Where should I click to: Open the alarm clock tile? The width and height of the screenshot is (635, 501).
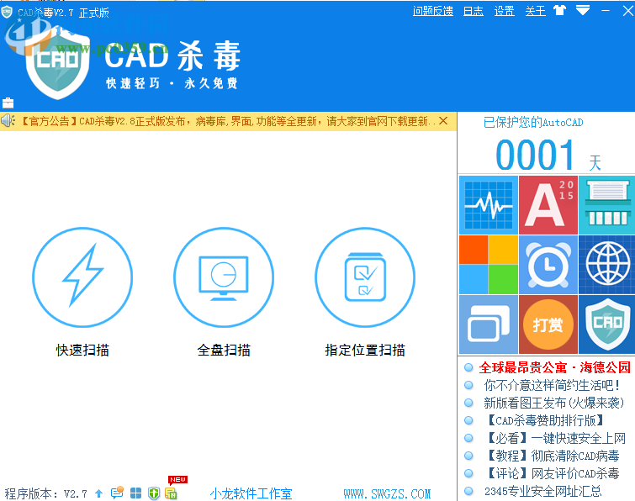(548, 265)
